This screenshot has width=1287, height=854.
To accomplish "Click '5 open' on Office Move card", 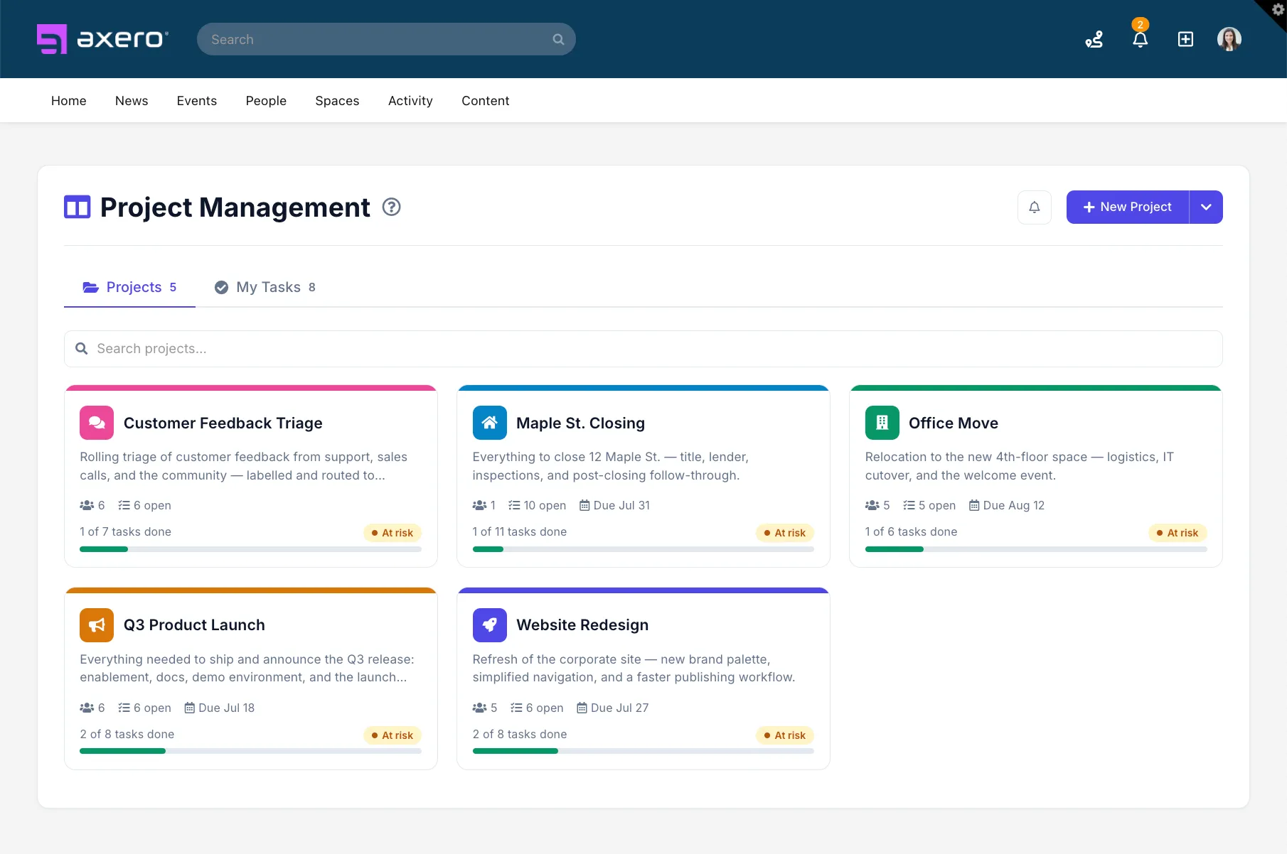I will click(937, 505).
